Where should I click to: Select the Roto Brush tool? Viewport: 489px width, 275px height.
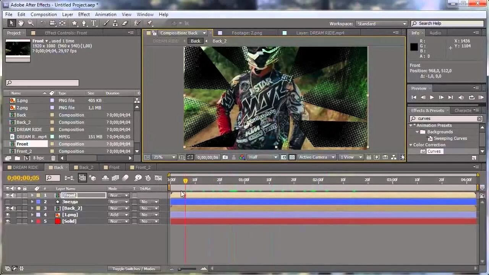pos(137,23)
